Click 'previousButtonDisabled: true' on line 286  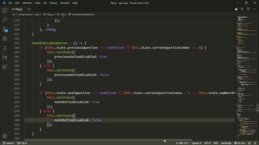[x=81, y=57]
